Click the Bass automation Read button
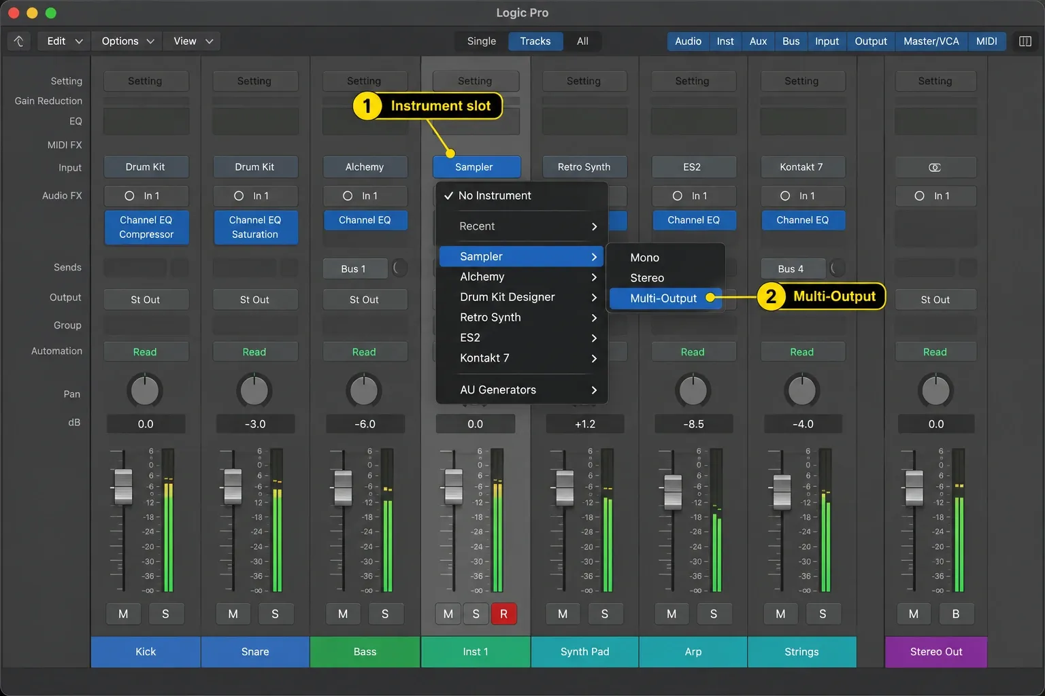 click(364, 352)
